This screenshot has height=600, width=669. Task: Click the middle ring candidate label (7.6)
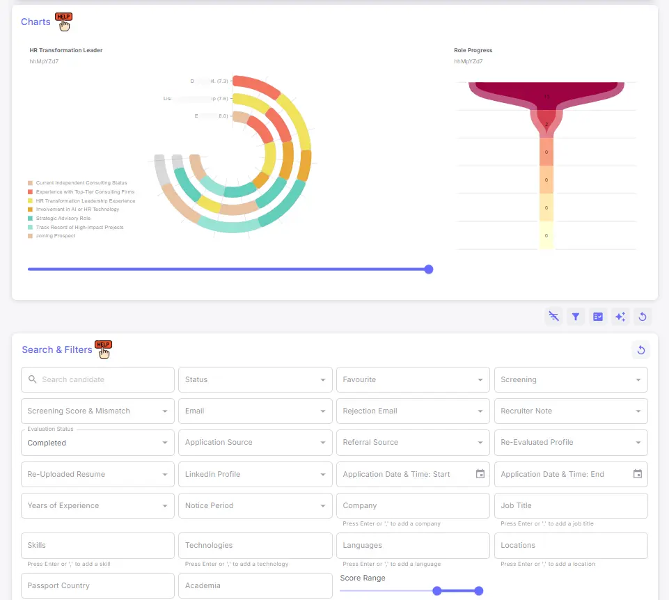coord(196,99)
